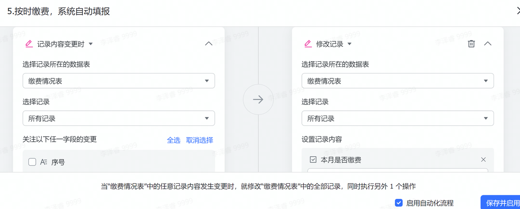This screenshot has width=520, height=209.
Task: Open the 记录内容变更时 trigger type menu
Action: pyautogui.click(x=91, y=44)
